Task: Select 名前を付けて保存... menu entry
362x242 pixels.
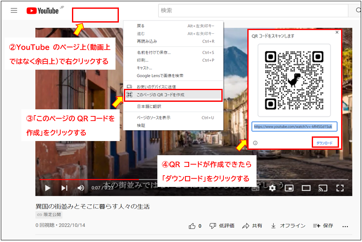Action: click(174, 53)
